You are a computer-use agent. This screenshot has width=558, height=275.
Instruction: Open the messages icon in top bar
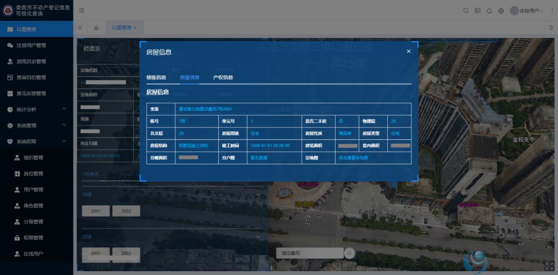(477, 11)
